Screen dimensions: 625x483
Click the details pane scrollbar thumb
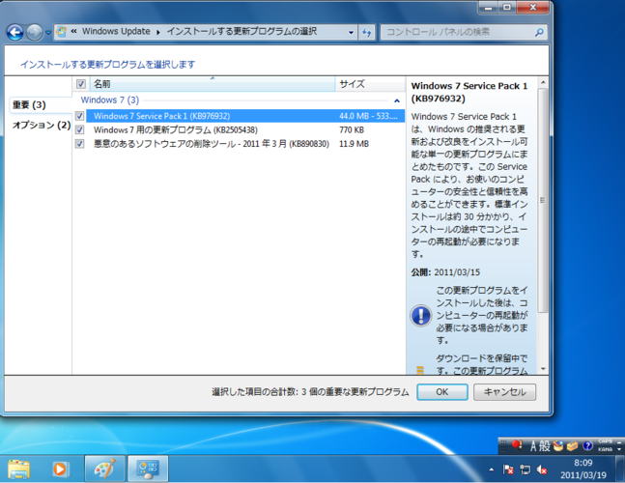point(543,200)
